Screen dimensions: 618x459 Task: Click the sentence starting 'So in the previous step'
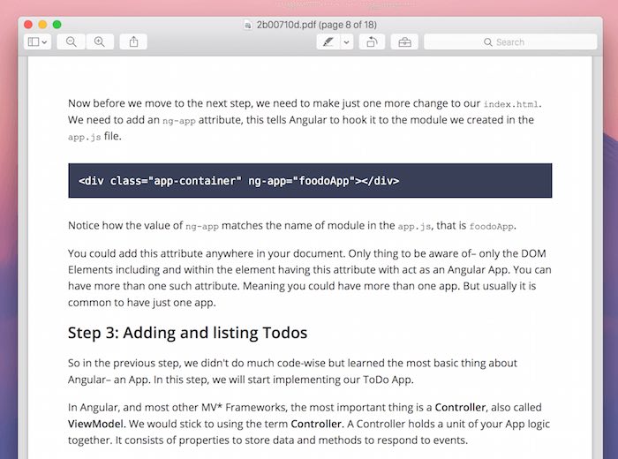[292, 371]
